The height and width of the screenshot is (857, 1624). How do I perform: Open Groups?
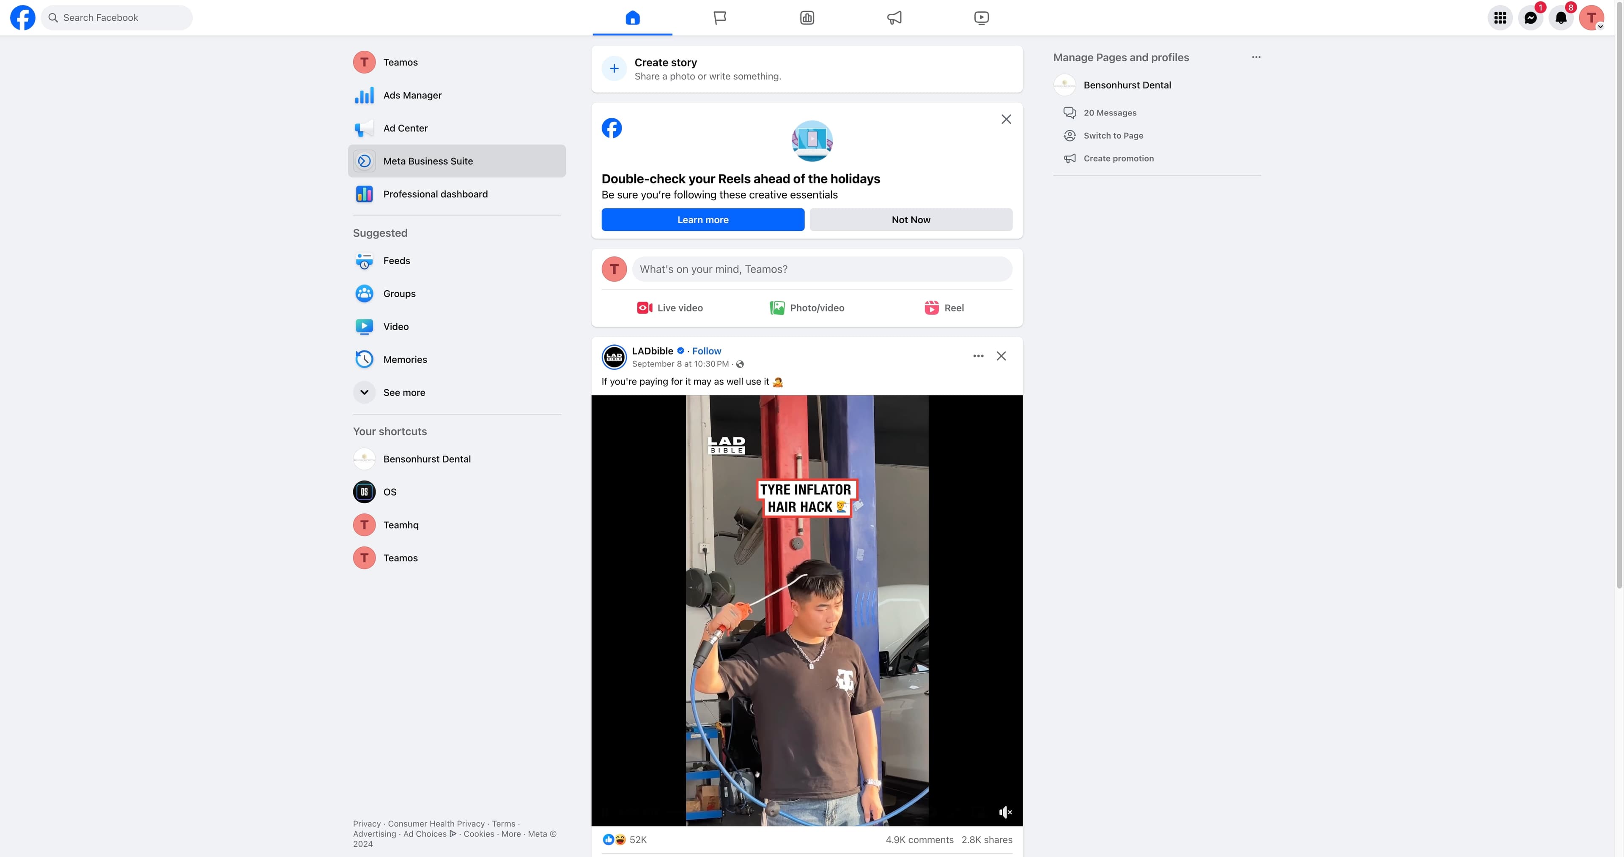(456, 294)
